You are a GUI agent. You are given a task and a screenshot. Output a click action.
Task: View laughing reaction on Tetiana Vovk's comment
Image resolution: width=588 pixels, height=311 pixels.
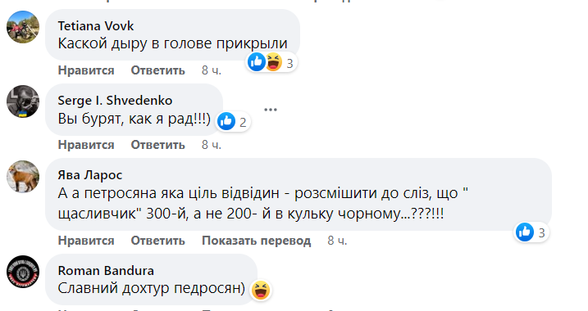tap(273, 61)
